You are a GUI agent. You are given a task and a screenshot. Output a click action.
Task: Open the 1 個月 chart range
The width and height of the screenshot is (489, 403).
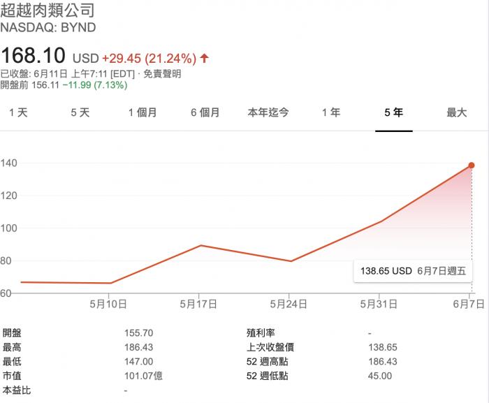point(143,112)
